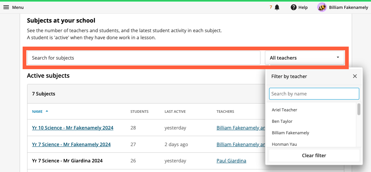Click the 7 Subjects heading

coord(43,94)
